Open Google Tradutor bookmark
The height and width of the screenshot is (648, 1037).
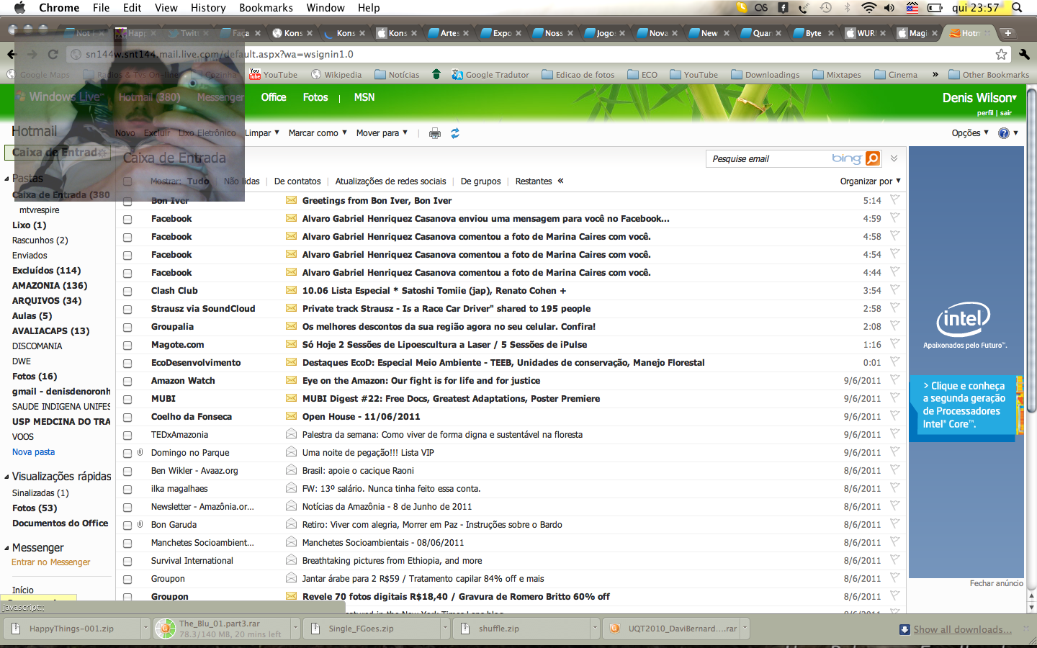(490, 74)
